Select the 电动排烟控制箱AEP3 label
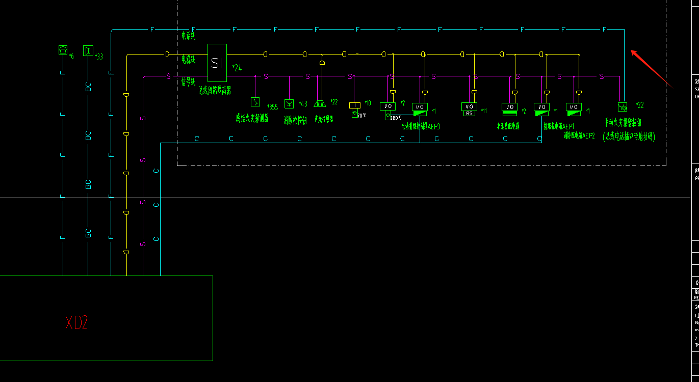Image resolution: width=699 pixels, height=382 pixels. pos(421,126)
